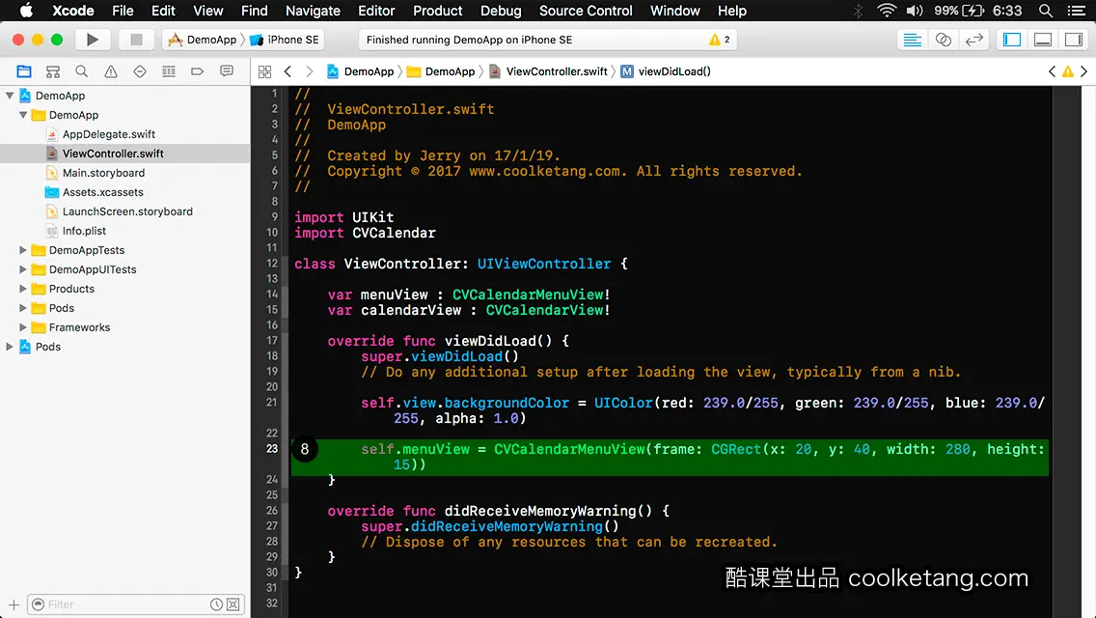Expand the DemoAppTests folder
Screen dimensions: 1096x618
click(23, 250)
